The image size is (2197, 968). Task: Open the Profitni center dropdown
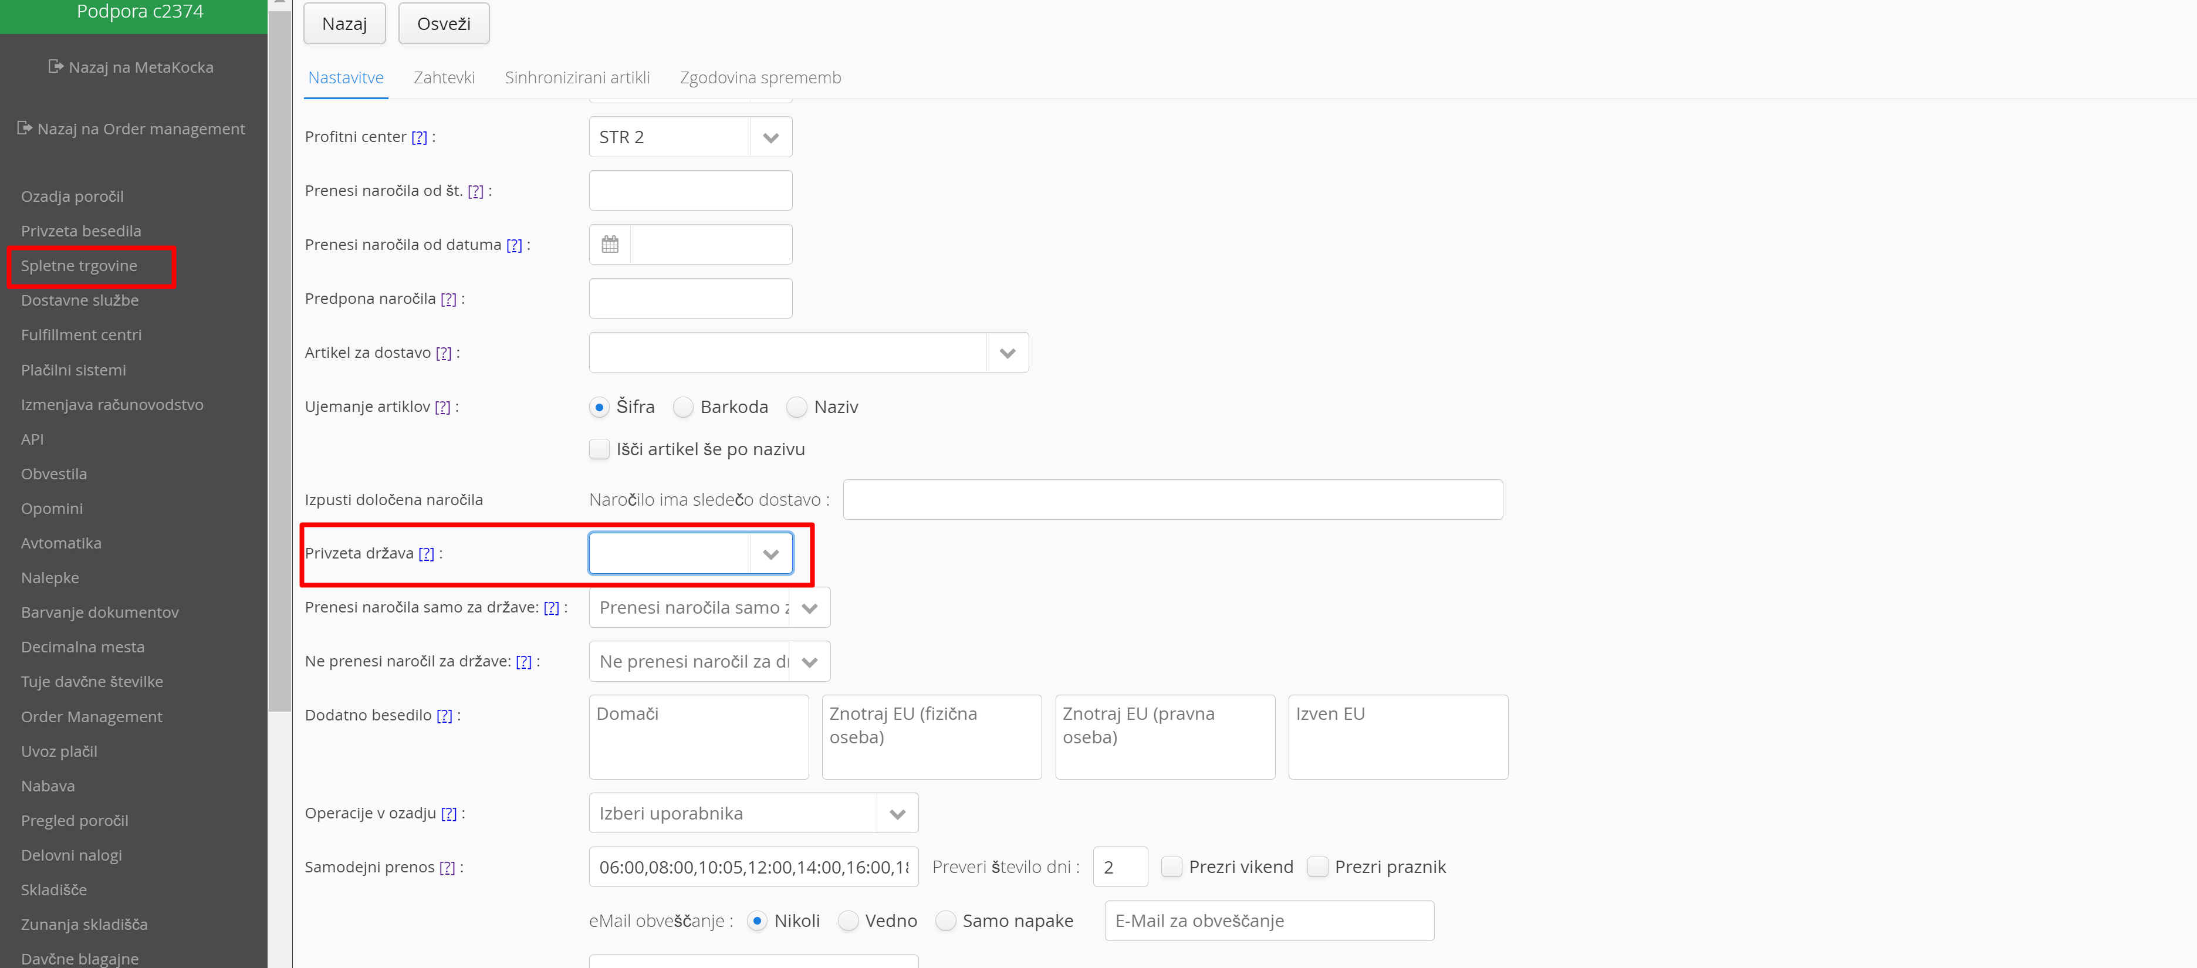pos(771,138)
